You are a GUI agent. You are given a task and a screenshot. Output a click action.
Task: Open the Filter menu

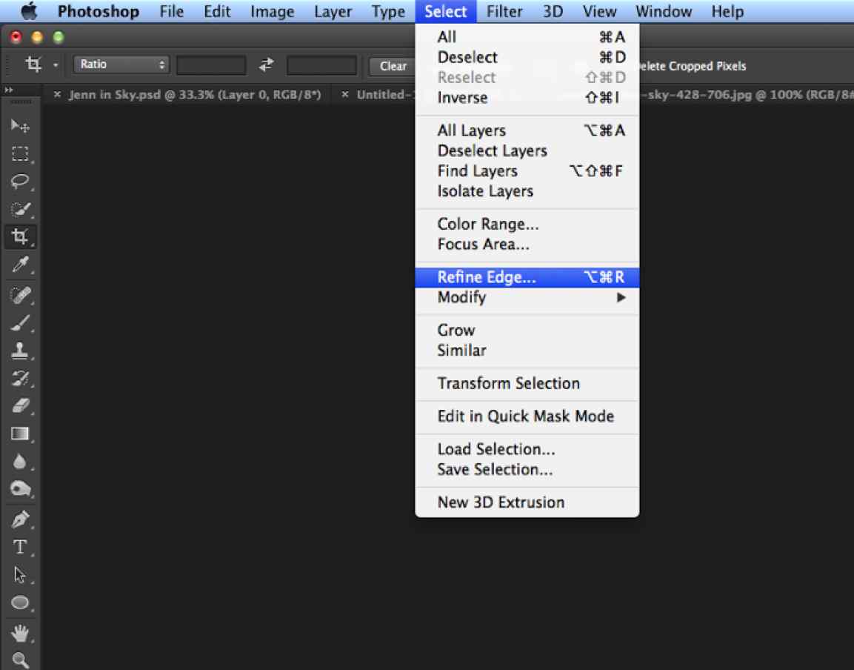coord(504,11)
